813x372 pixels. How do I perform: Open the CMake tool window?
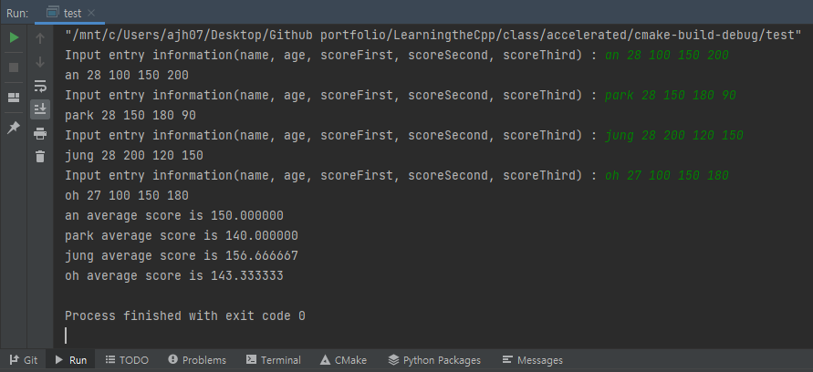[x=343, y=360]
